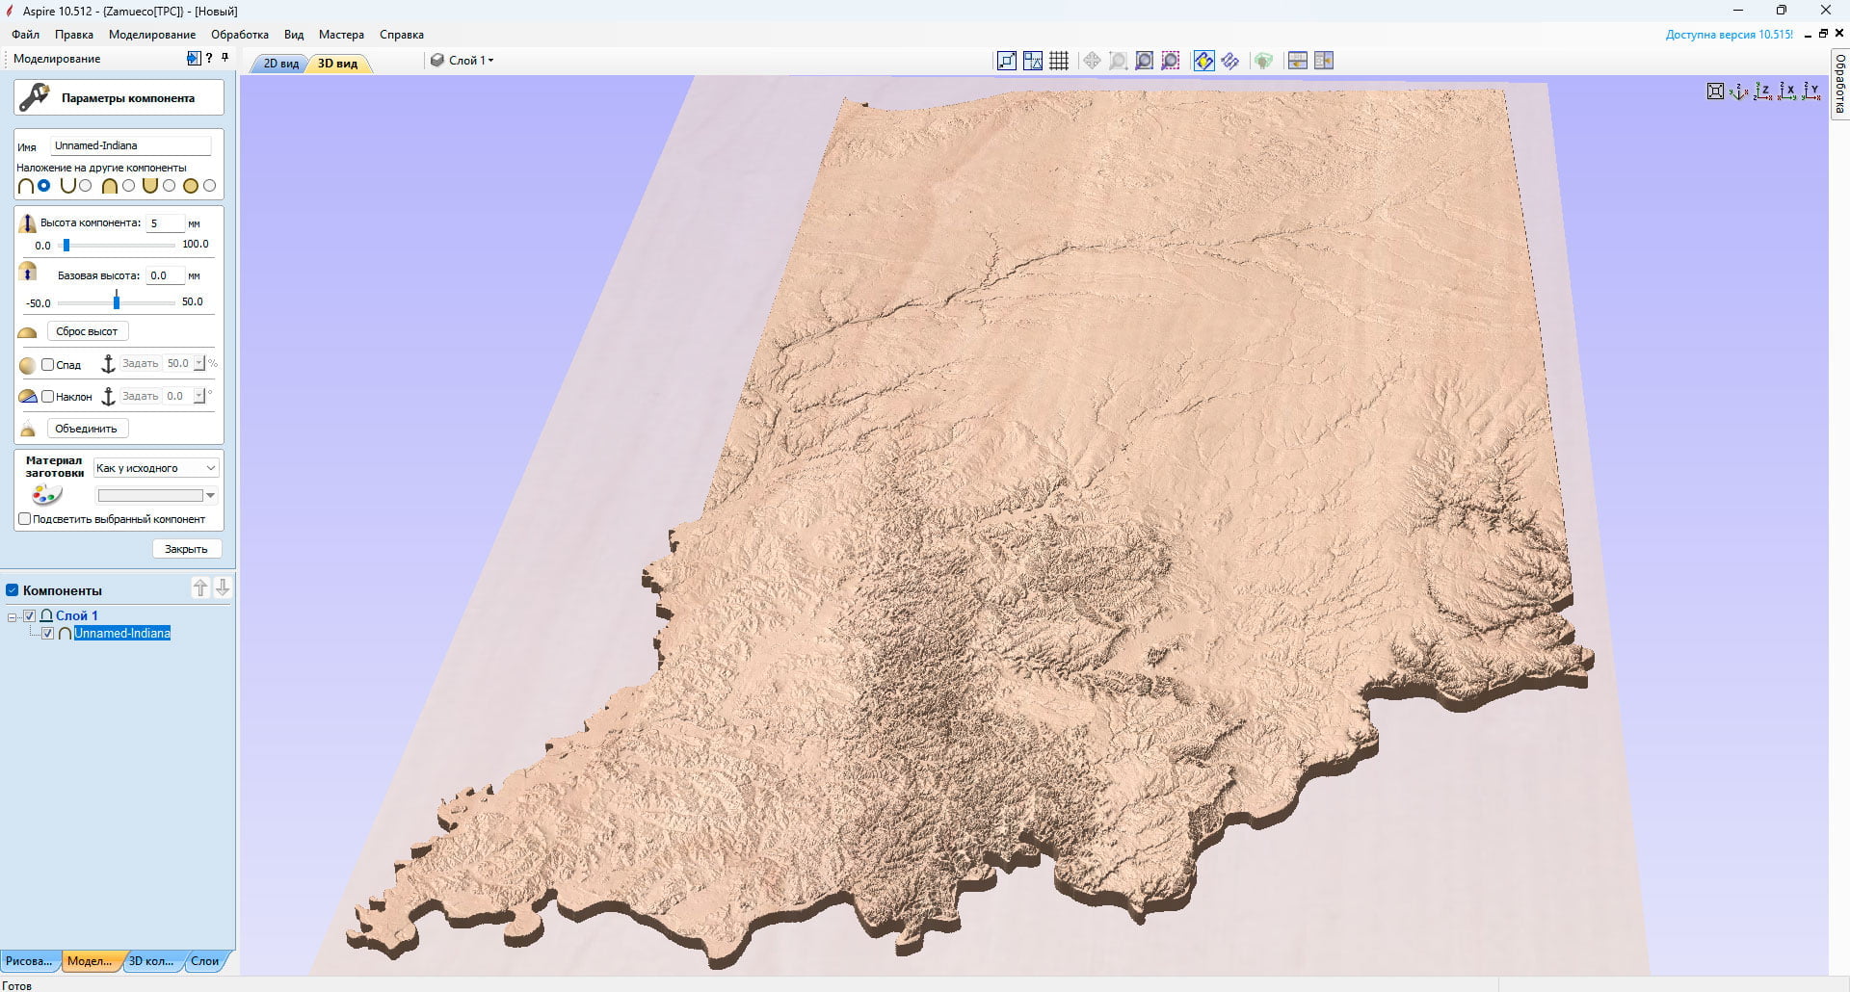
Task: Click the component properties wrench icon
Action: coord(35,97)
